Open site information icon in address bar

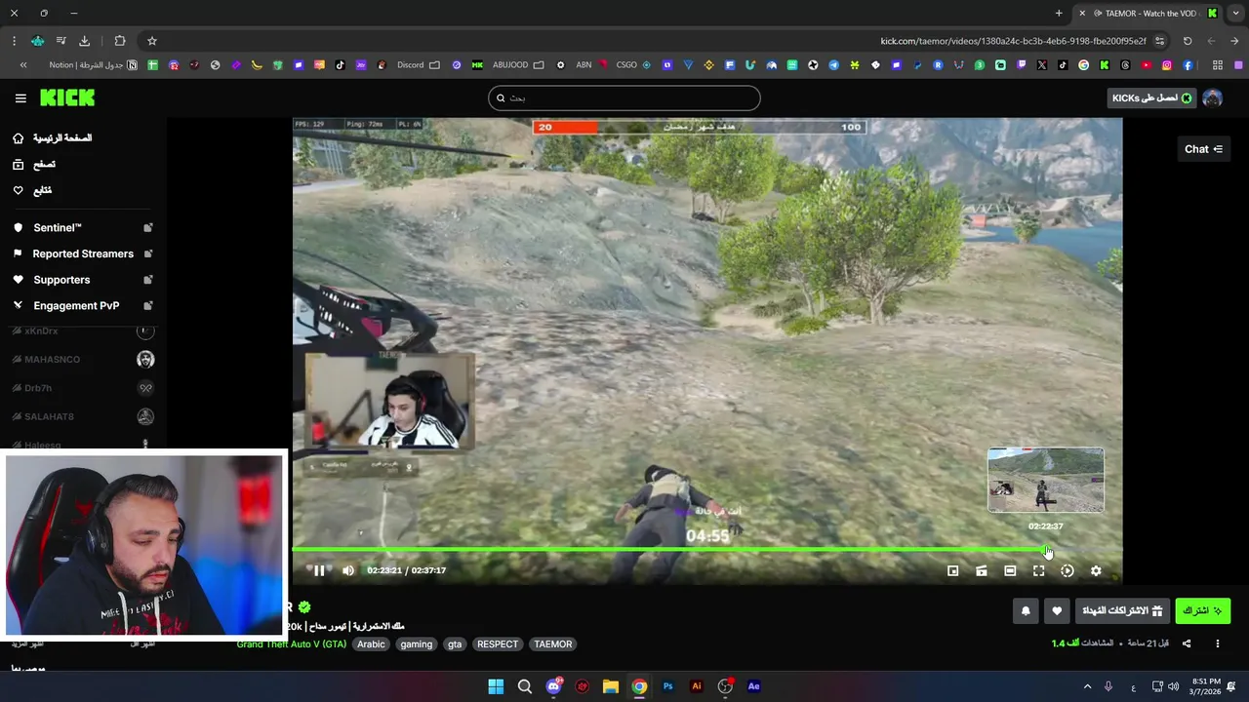[x=1159, y=41]
